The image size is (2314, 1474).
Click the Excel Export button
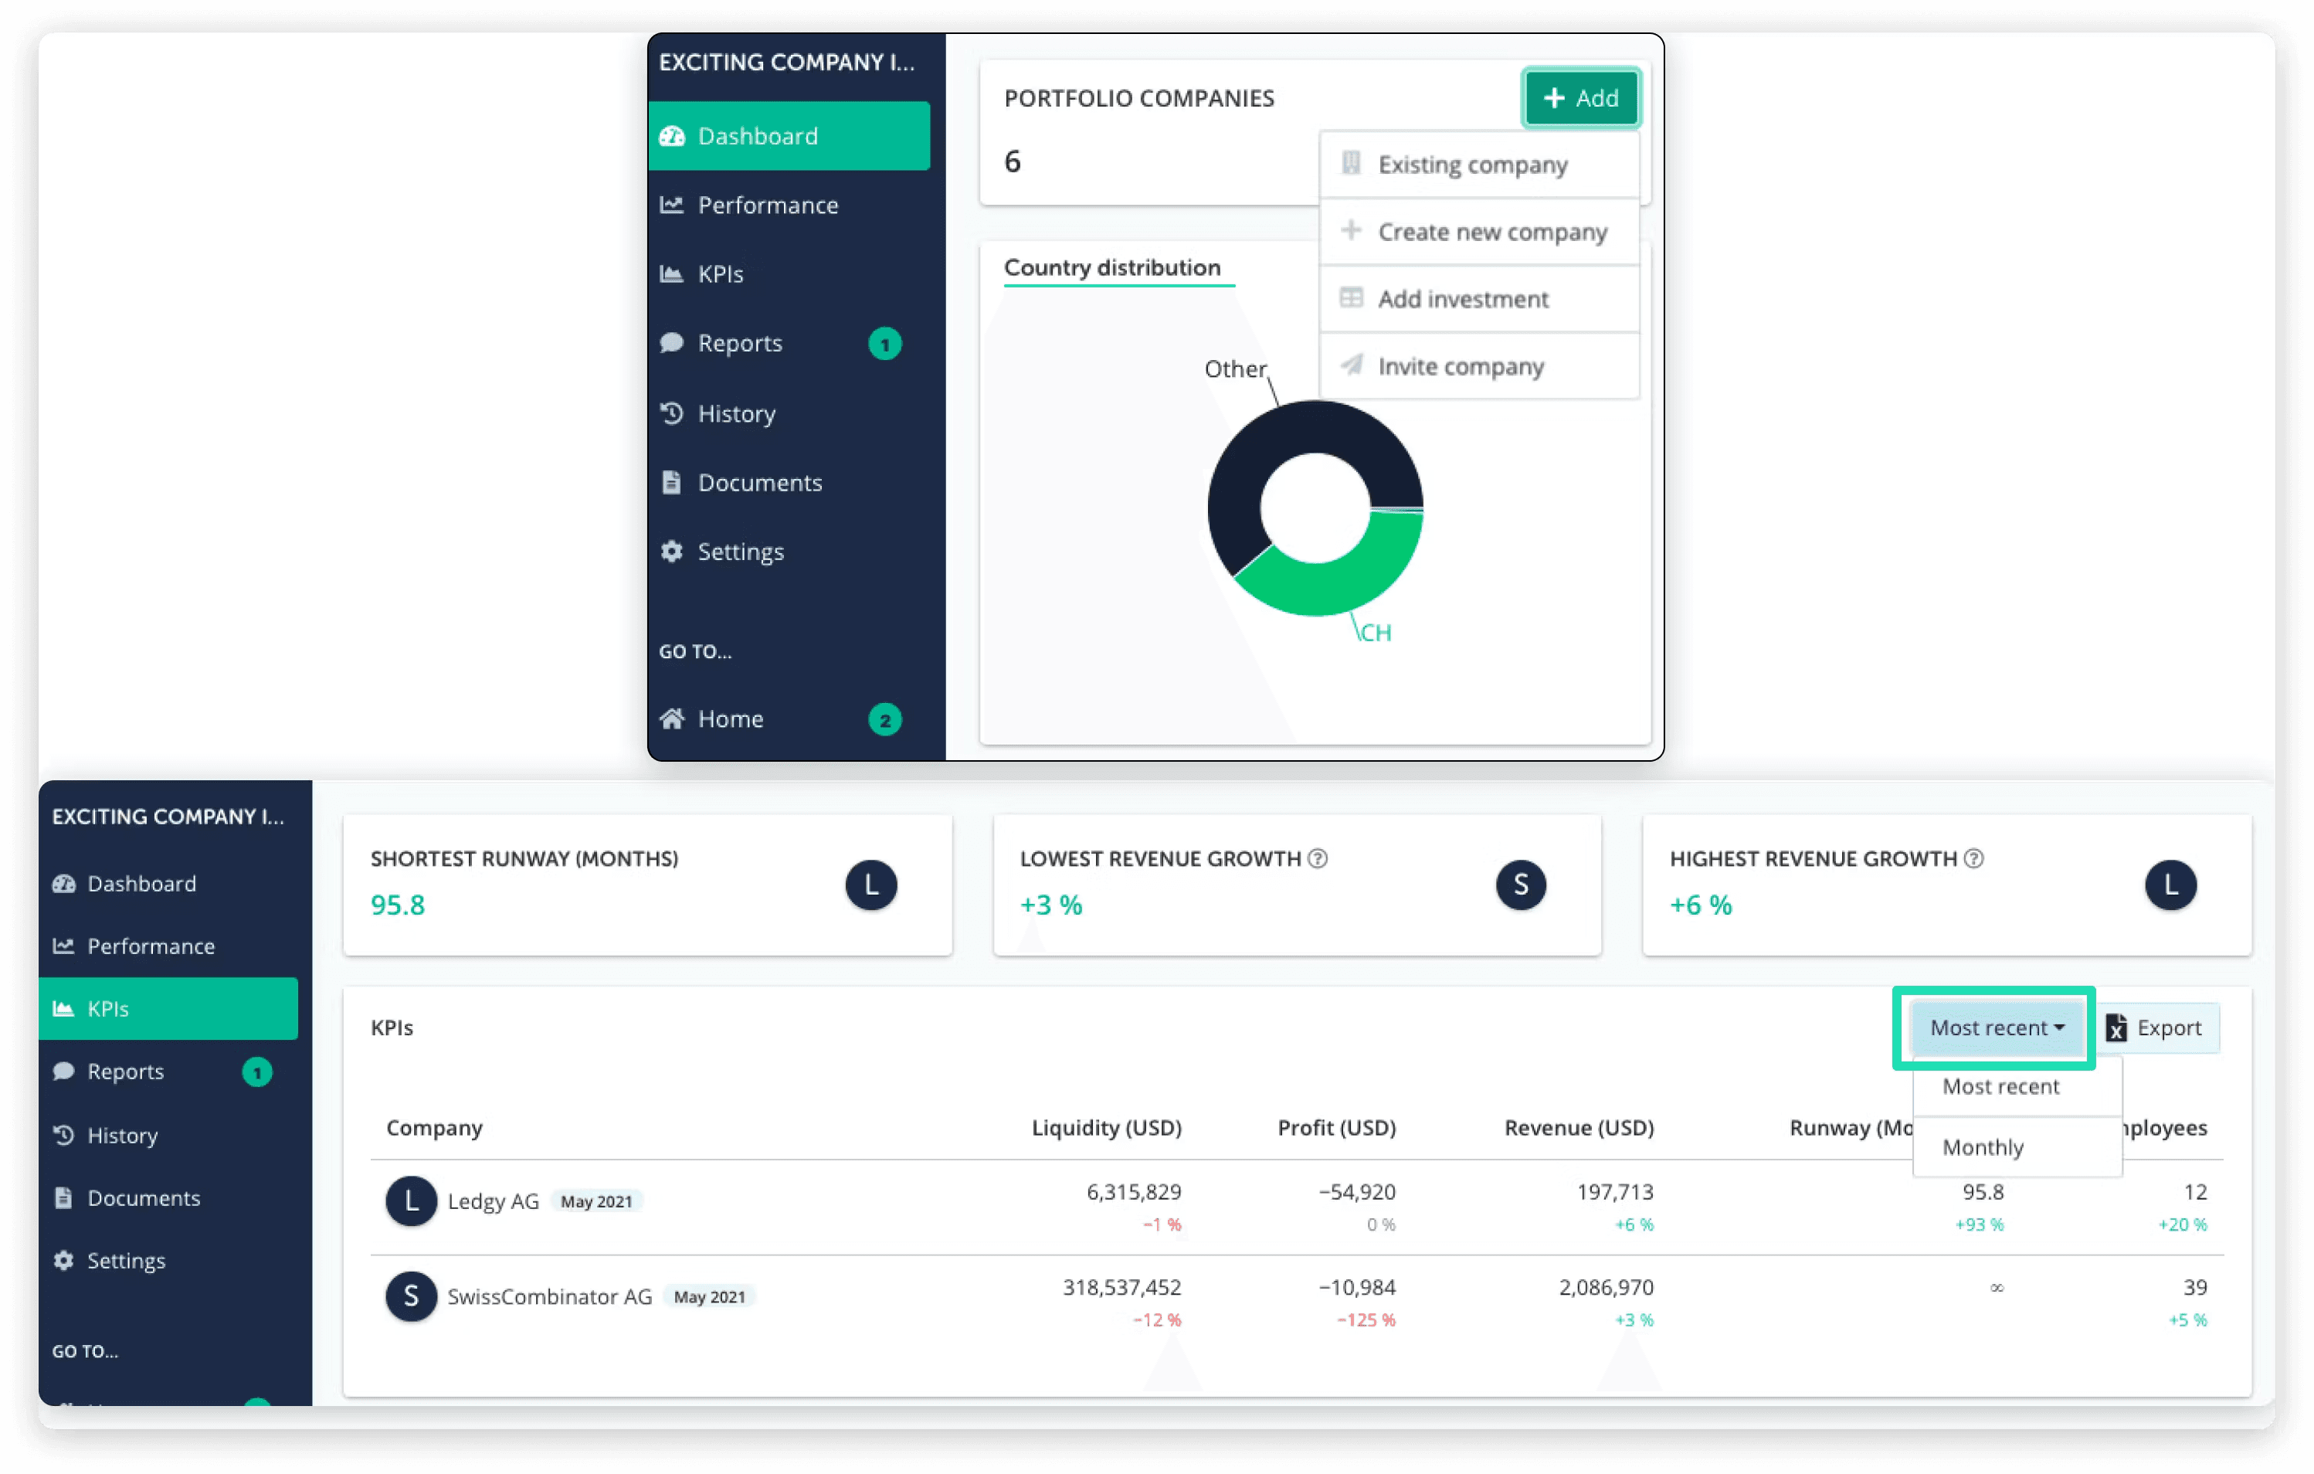2156,1027
